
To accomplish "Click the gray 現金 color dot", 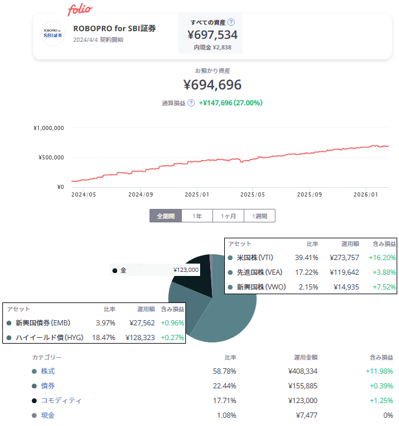I will click(34, 415).
